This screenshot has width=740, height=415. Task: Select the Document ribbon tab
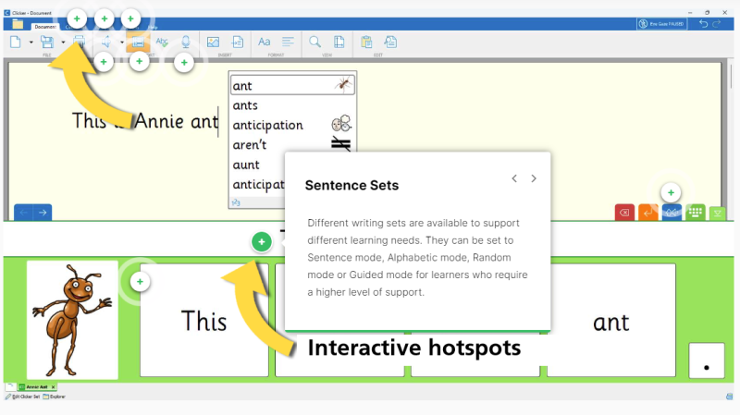pyautogui.click(x=44, y=27)
